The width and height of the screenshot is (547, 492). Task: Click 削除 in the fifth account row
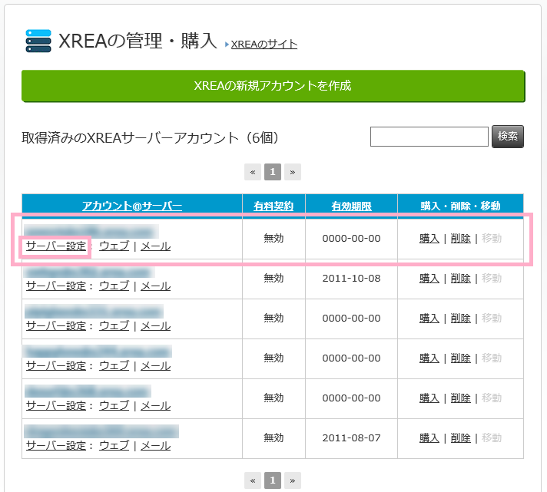(460, 398)
